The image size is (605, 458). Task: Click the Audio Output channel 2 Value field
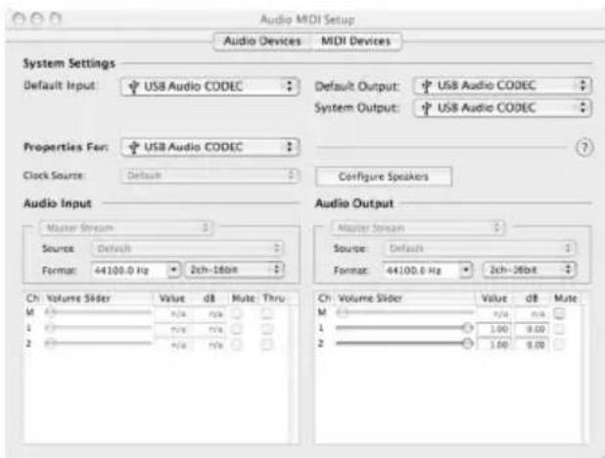coord(494,344)
